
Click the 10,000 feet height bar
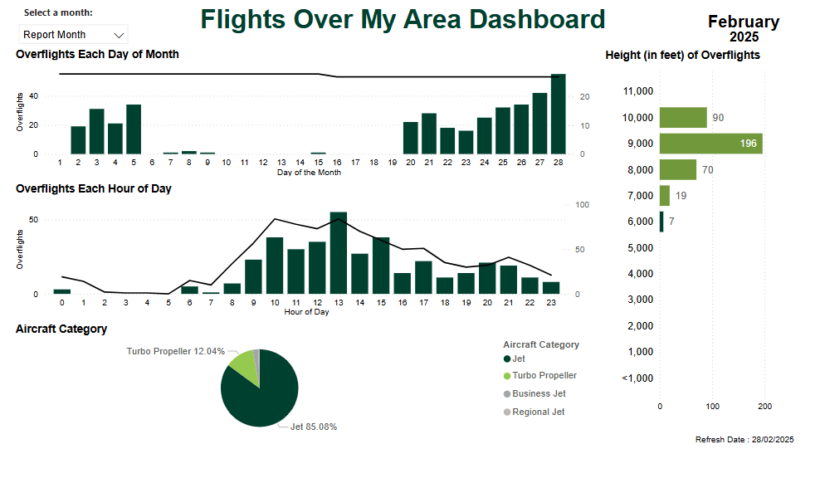[683, 118]
